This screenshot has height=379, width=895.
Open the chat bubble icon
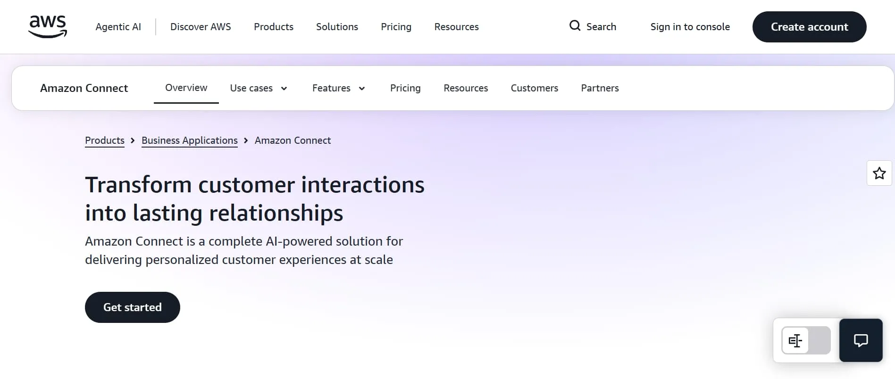(861, 340)
